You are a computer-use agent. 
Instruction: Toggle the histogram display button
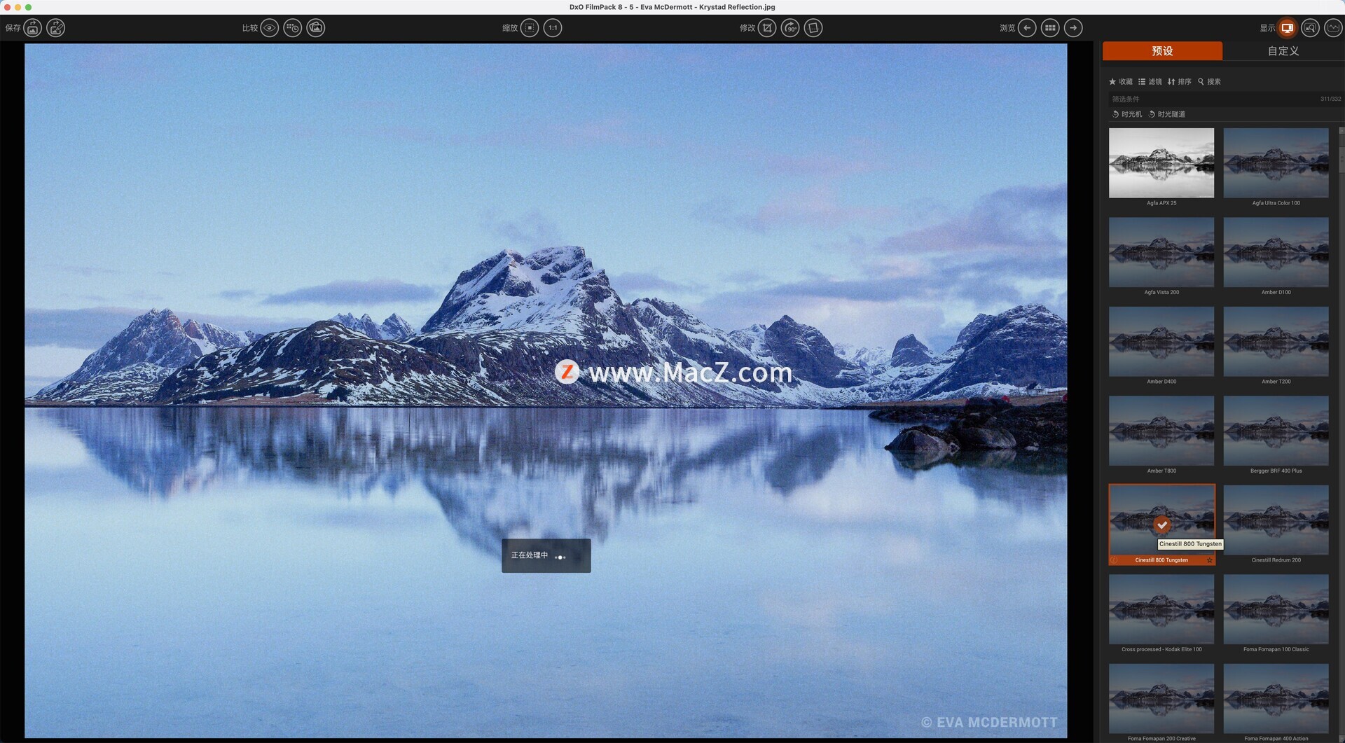coord(1334,28)
